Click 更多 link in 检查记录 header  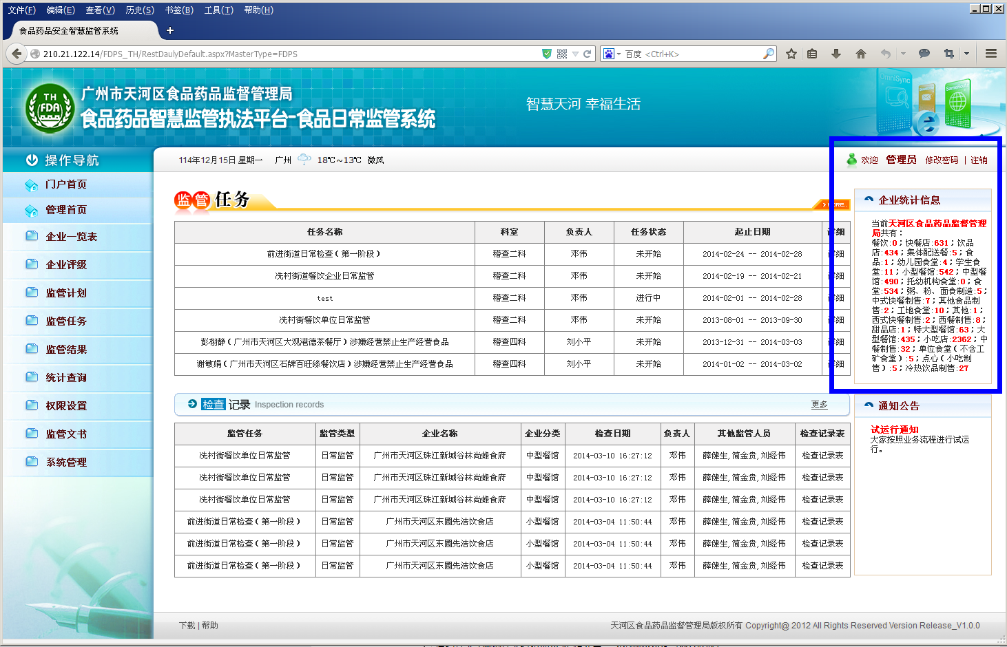tap(819, 405)
